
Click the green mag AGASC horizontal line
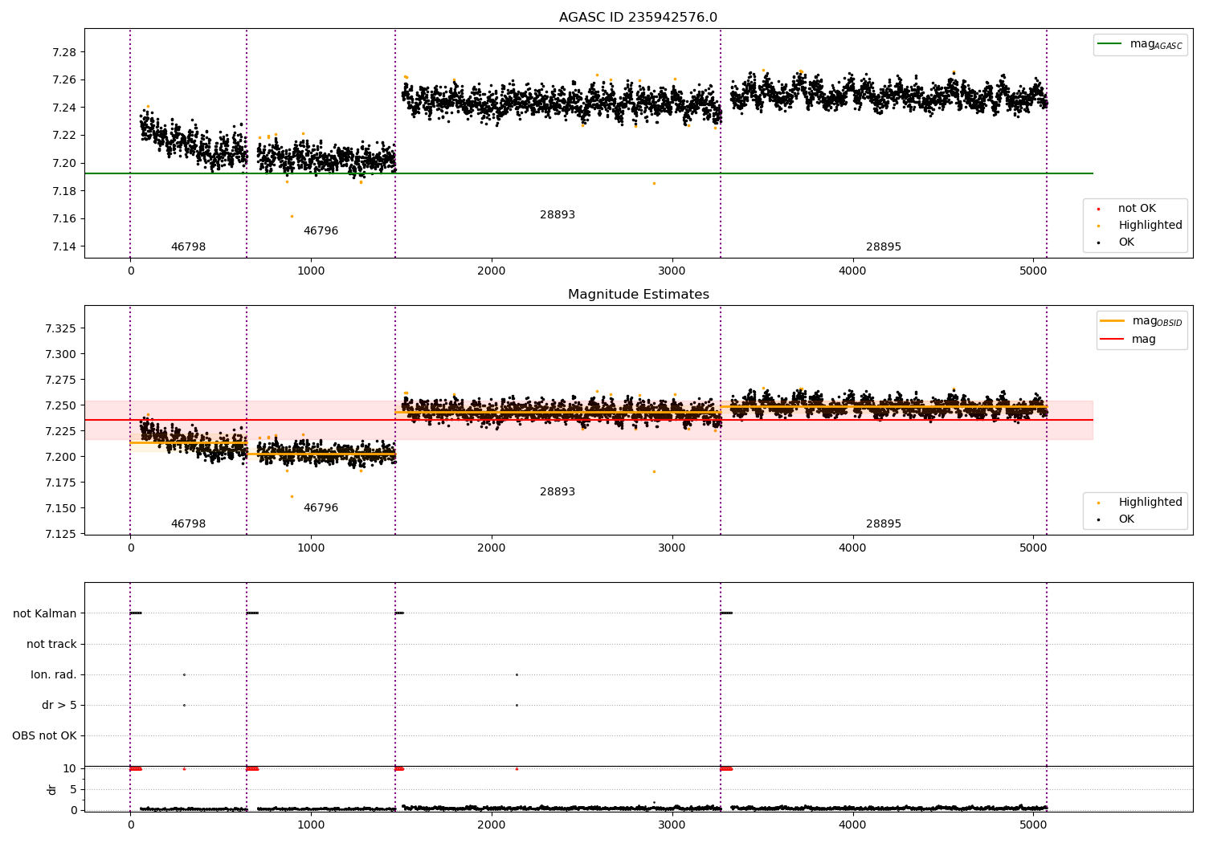[588, 173]
